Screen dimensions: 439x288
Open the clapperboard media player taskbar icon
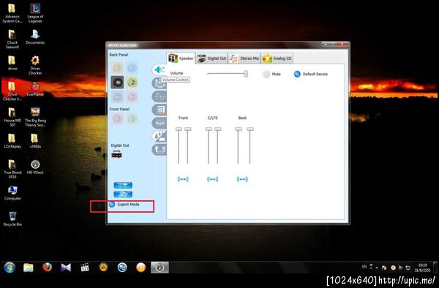point(85,268)
